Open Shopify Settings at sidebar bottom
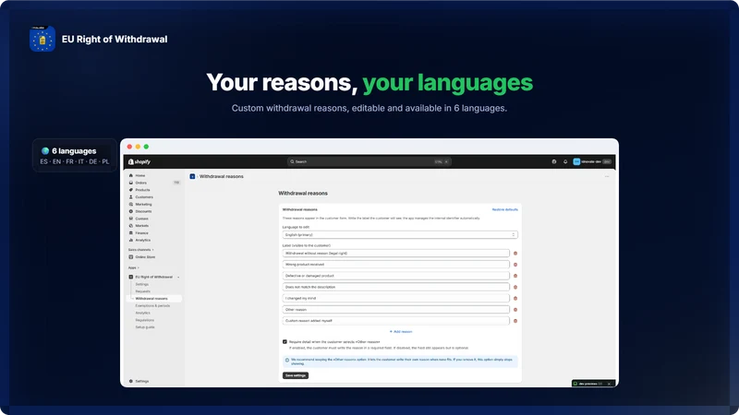 click(x=141, y=381)
